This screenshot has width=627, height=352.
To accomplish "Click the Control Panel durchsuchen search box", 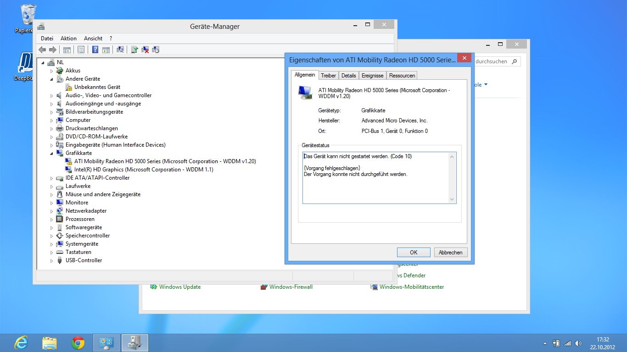I will pyautogui.click(x=497, y=61).
